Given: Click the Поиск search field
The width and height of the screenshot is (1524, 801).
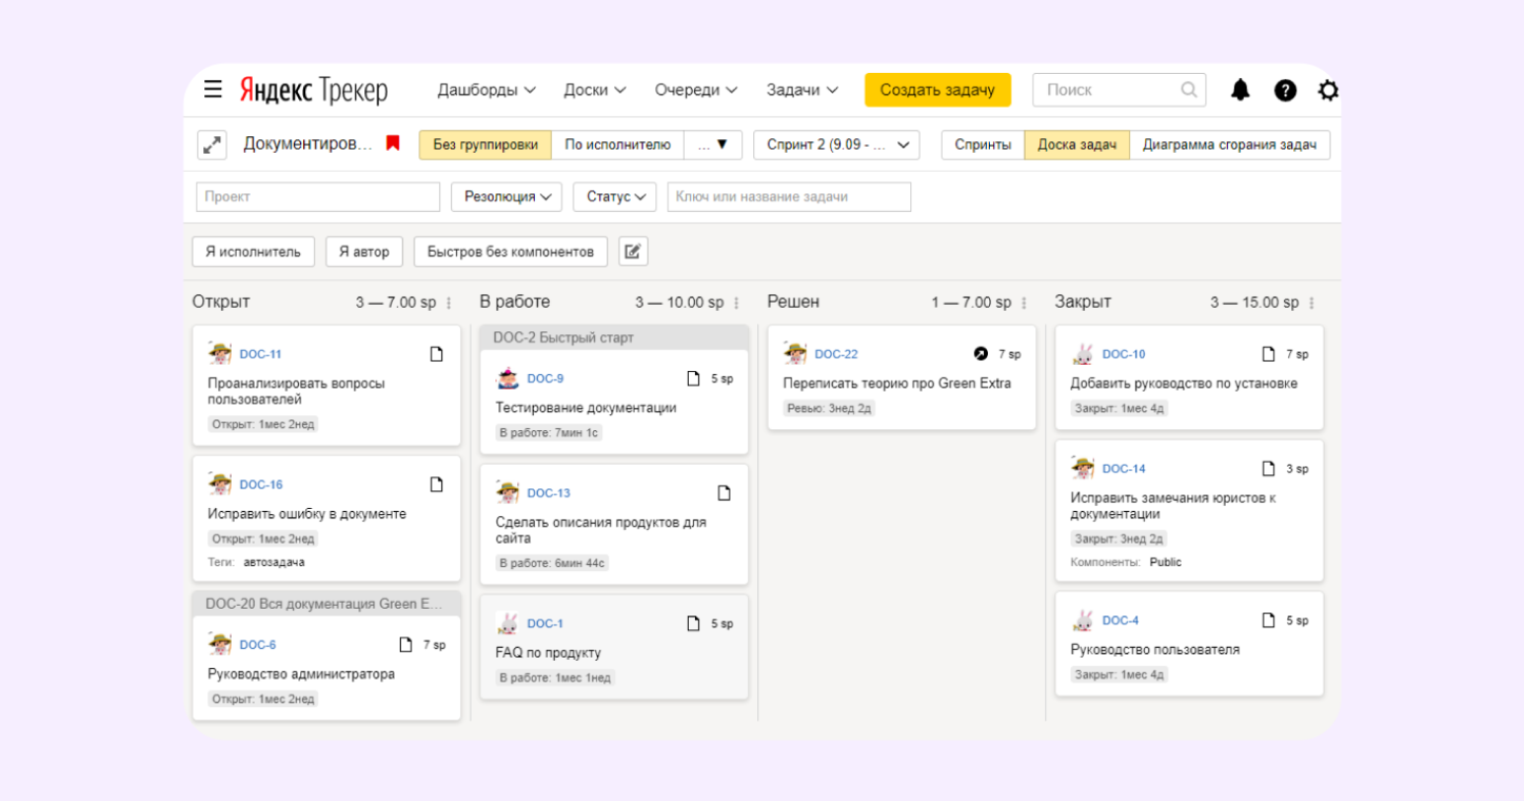Looking at the screenshot, I should (1105, 90).
